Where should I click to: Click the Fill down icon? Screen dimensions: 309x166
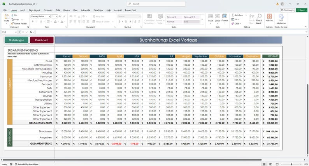pyautogui.click(x=233, y=19)
